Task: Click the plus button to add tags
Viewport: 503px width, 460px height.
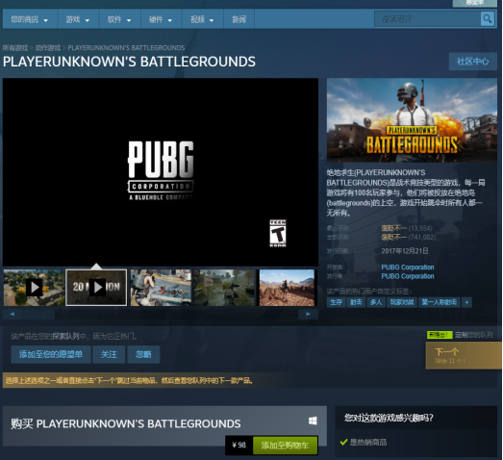Action: (x=466, y=302)
